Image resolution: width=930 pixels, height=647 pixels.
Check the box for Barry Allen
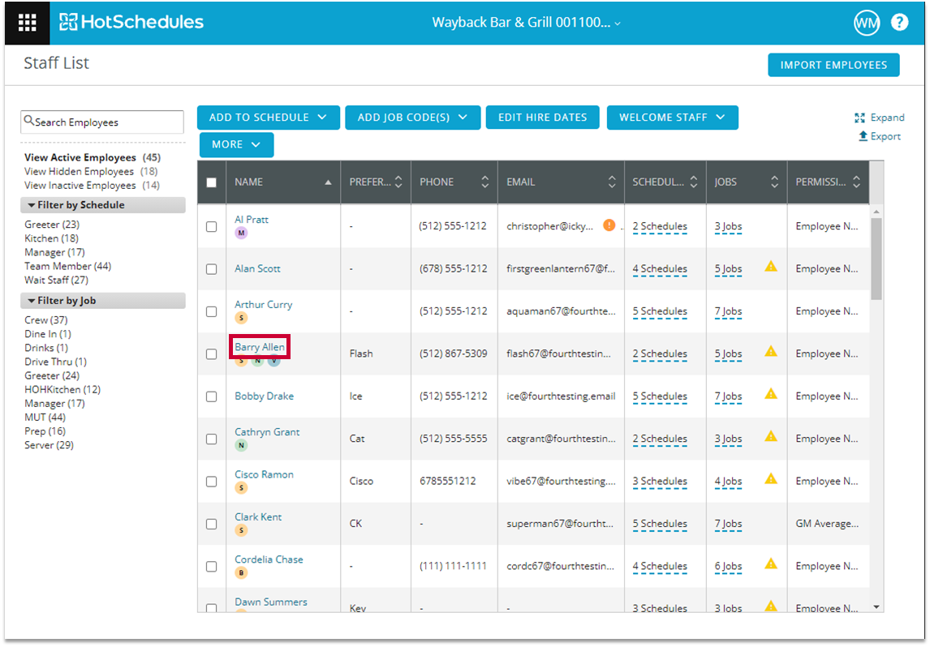211,354
